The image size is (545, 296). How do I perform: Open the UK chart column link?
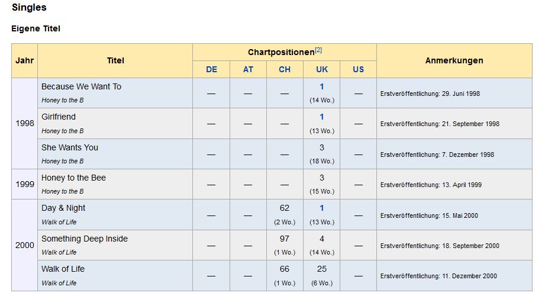pos(322,69)
